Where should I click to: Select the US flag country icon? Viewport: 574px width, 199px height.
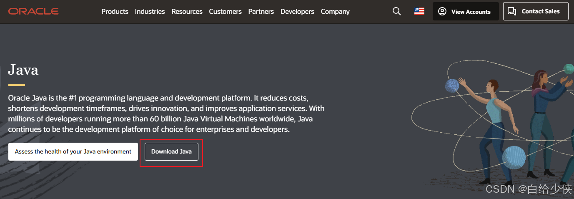419,11
